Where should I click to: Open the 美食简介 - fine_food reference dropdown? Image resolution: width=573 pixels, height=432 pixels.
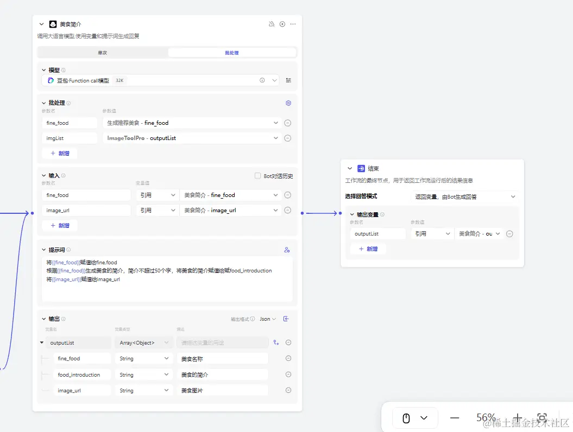click(x=231, y=195)
